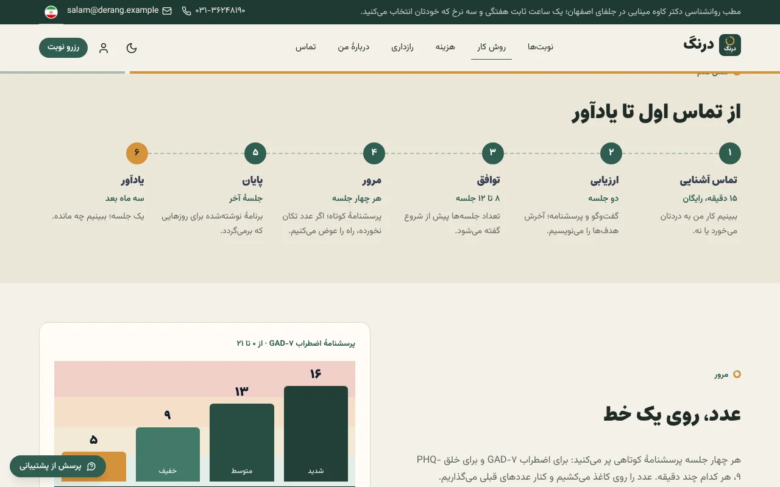Navigate to رازداری in the menu

tap(402, 47)
